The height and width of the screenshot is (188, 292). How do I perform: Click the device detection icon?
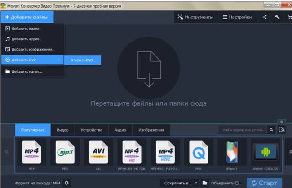coord(282,130)
